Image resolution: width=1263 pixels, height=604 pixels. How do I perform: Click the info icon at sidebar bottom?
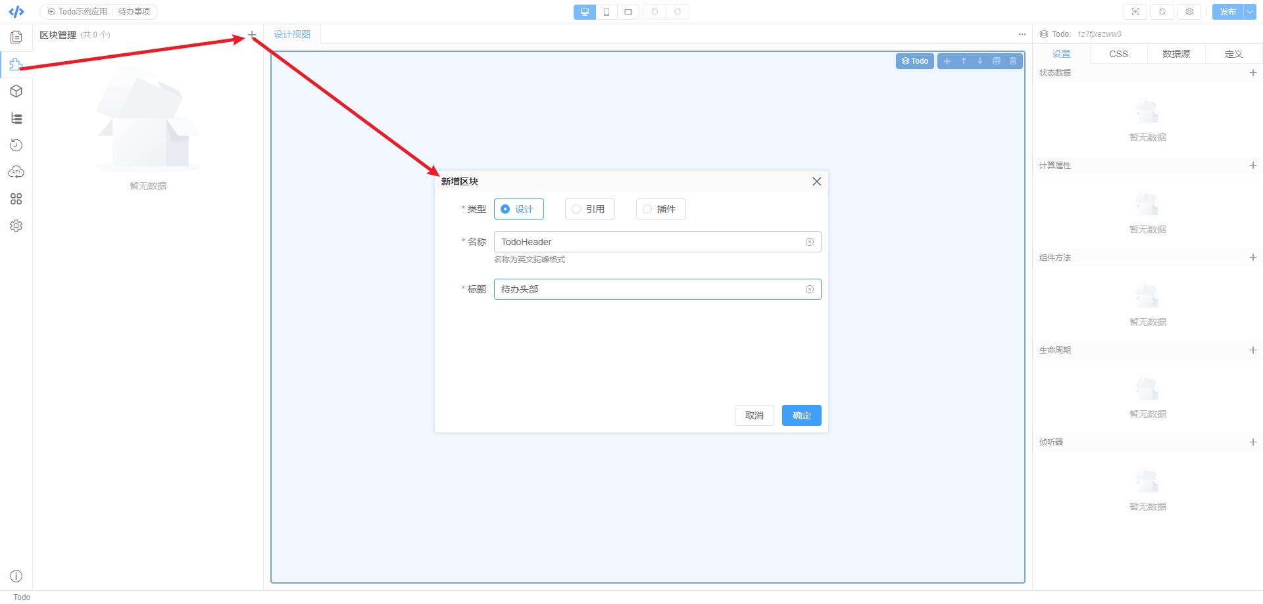[x=16, y=576]
